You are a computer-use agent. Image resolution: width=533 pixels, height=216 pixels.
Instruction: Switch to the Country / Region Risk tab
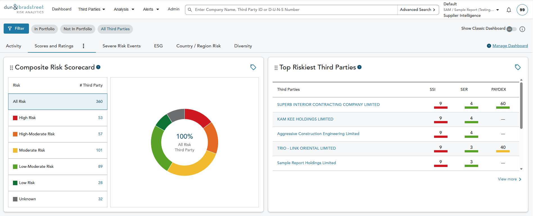198,46
